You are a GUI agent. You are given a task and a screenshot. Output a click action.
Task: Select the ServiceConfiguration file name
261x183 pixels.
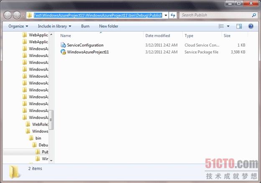85,45
